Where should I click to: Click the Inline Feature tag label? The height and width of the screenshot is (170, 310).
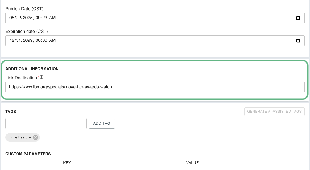[x=20, y=137]
